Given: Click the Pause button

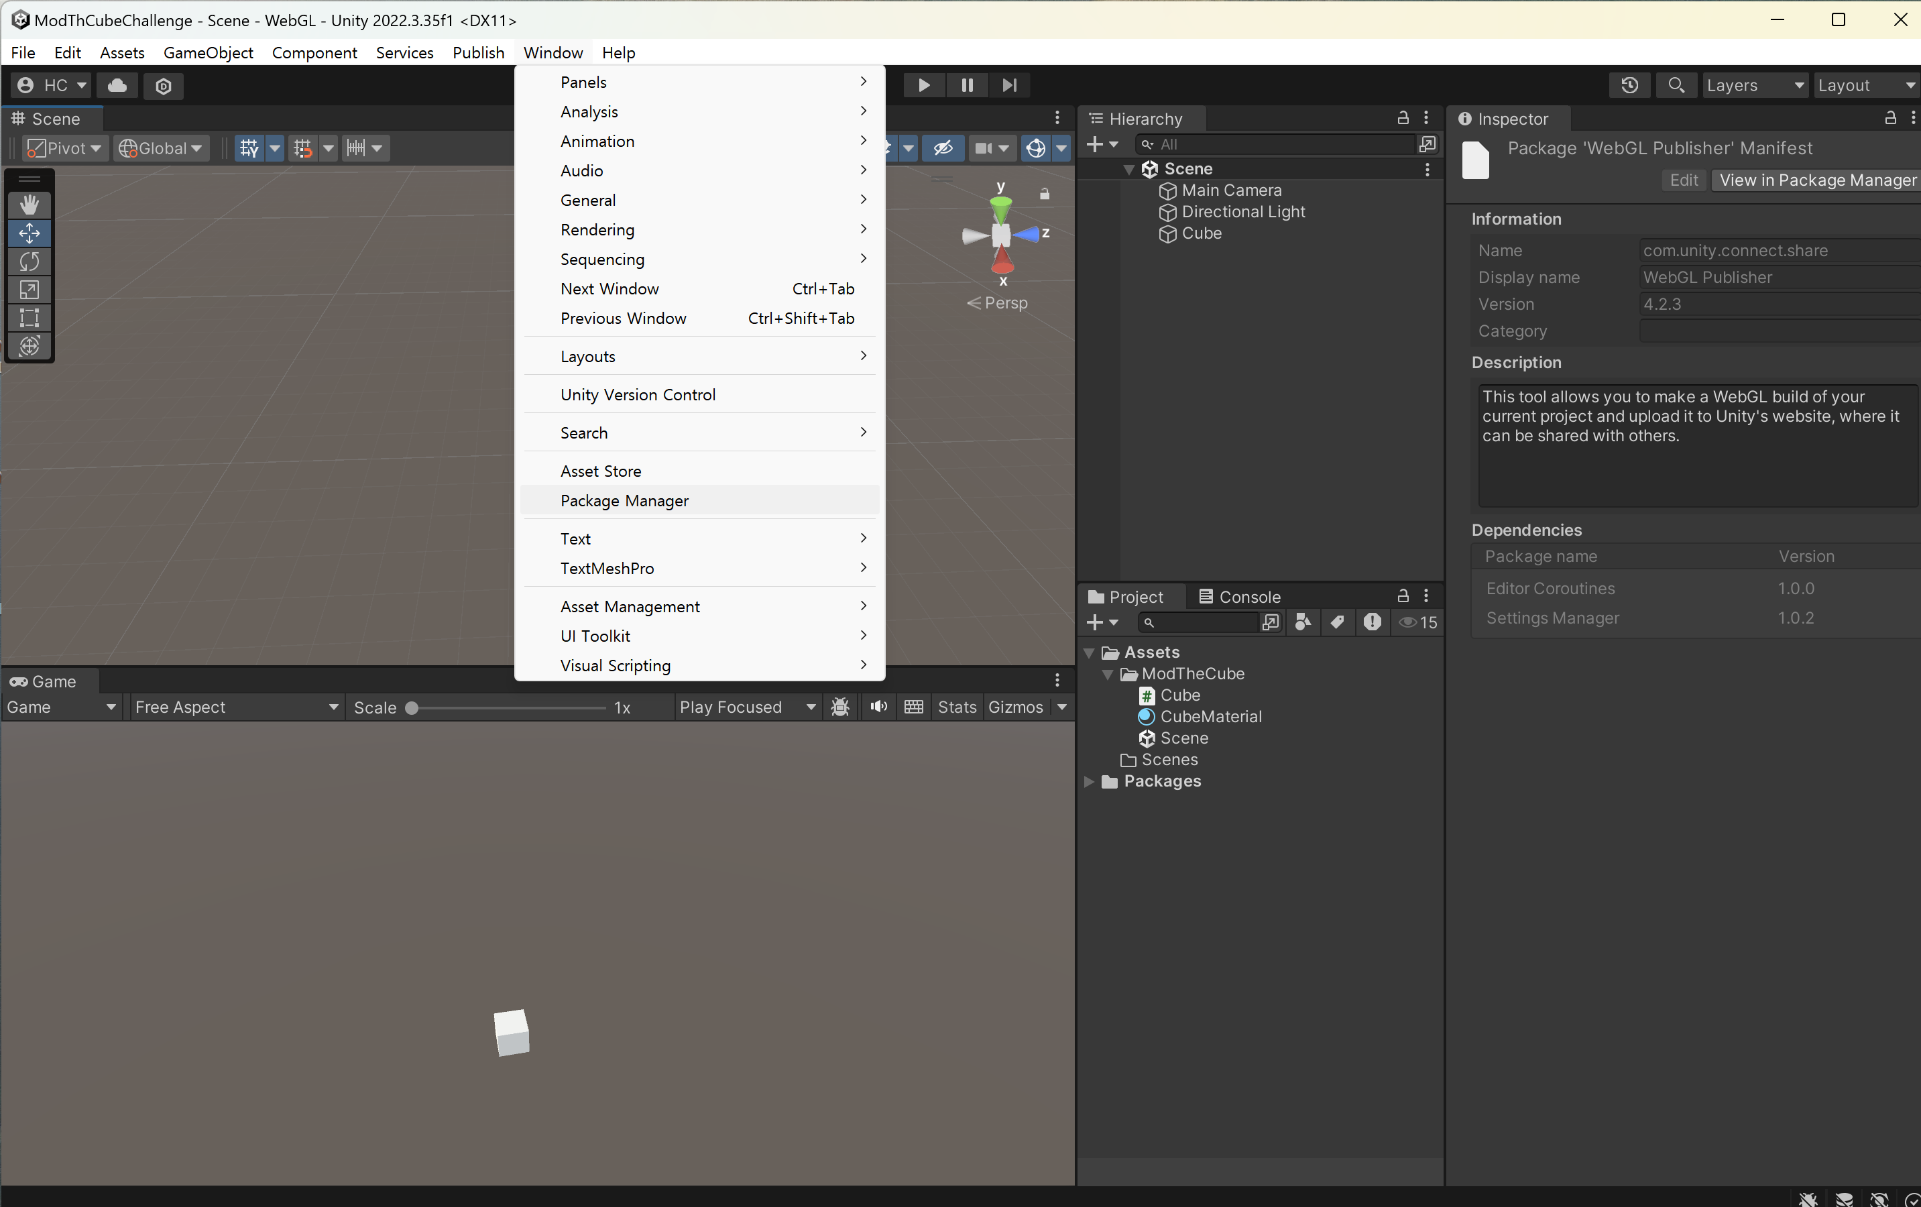Looking at the screenshot, I should click(x=967, y=85).
